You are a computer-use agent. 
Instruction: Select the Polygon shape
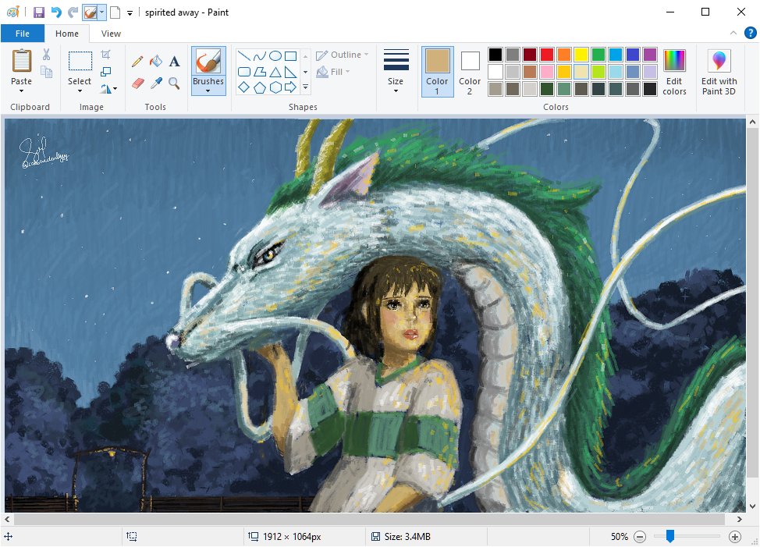coord(260,73)
